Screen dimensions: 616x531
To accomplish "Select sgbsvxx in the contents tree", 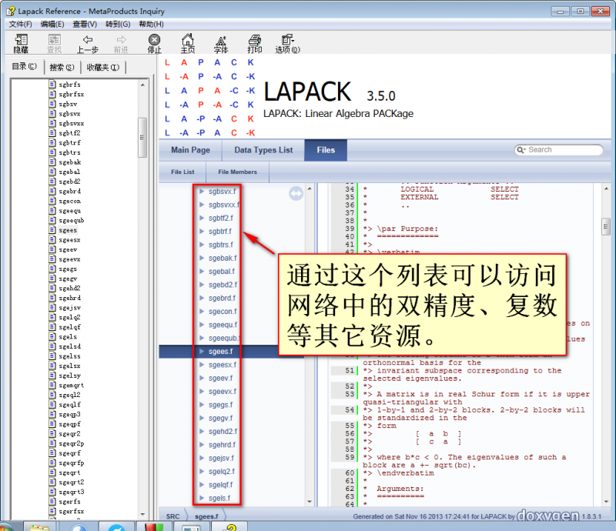I will click(x=71, y=123).
